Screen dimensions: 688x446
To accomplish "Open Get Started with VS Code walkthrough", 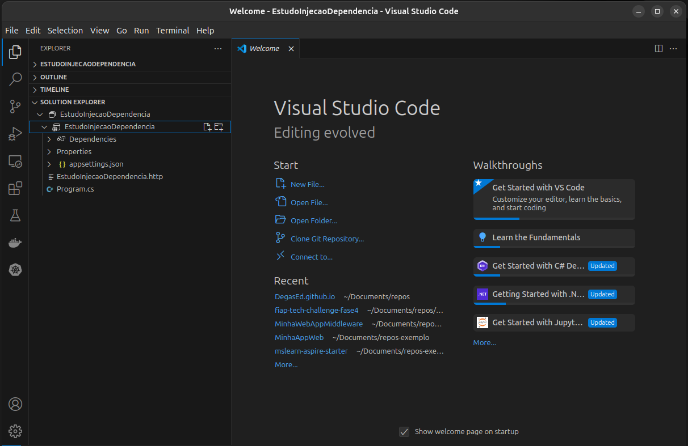I will click(554, 199).
